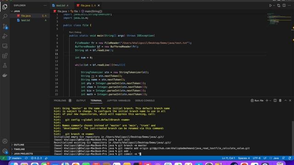
Task: Click line number 14 in the gutter
Action: click(57, 65)
